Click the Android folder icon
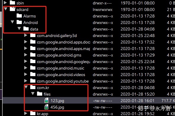 click(x=19, y=22)
